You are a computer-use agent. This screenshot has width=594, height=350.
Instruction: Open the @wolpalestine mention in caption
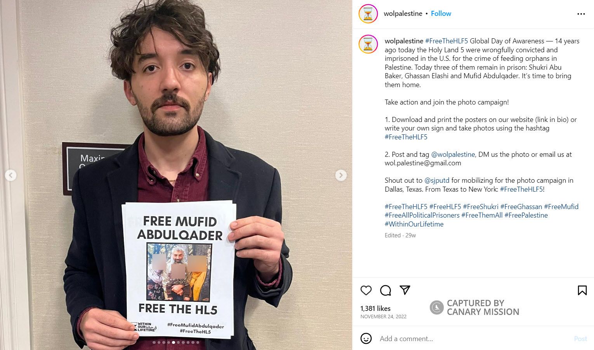453,154
